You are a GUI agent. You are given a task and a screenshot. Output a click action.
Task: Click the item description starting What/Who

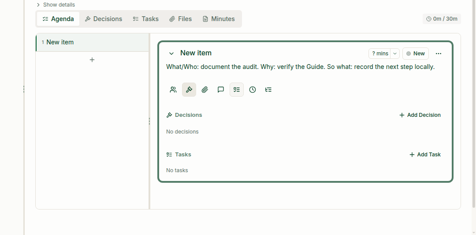coord(301,67)
